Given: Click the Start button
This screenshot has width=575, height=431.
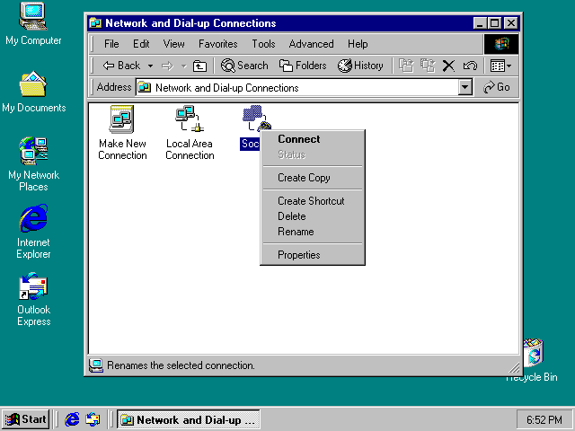Looking at the screenshot, I should coord(26,419).
